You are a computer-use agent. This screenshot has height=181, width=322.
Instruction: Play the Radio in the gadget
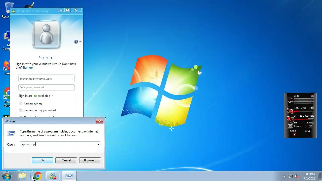(294, 134)
